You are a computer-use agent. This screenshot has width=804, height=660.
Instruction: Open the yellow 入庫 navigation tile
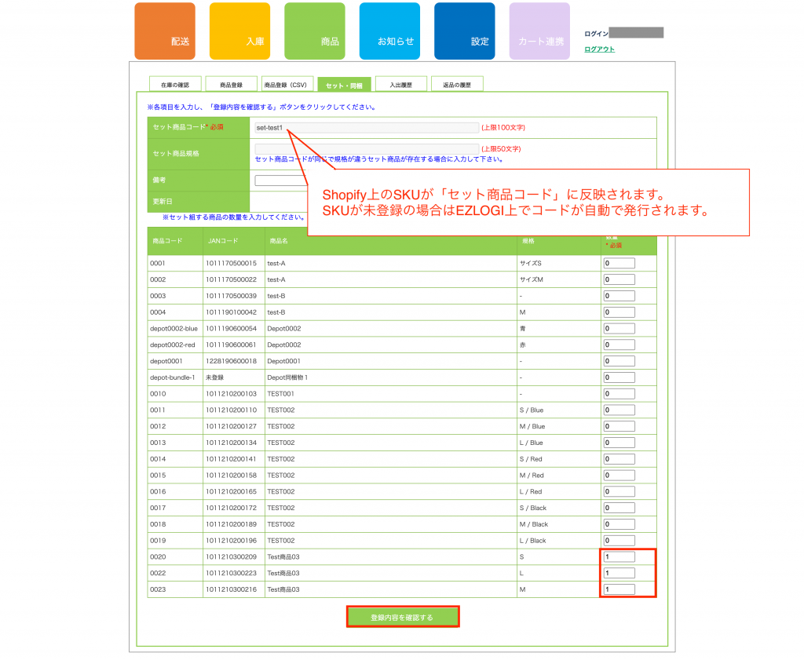click(x=239, y=31)
